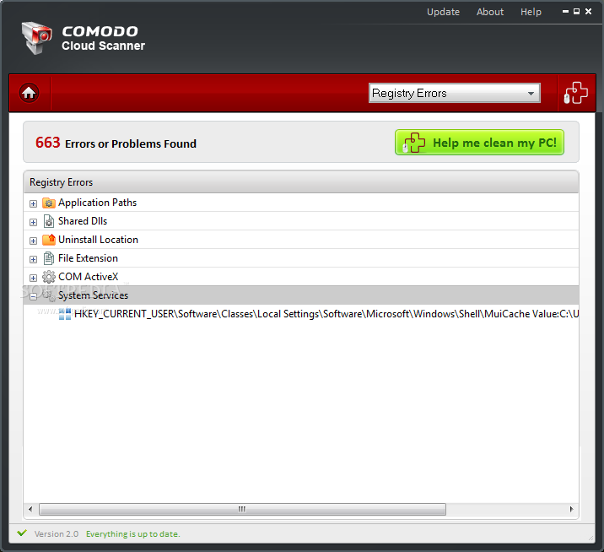Screen dimensions: 604x552
Task: Click the registry key icon beside HKEY_CURRENT_USER
Action: (x=65, y=314)
